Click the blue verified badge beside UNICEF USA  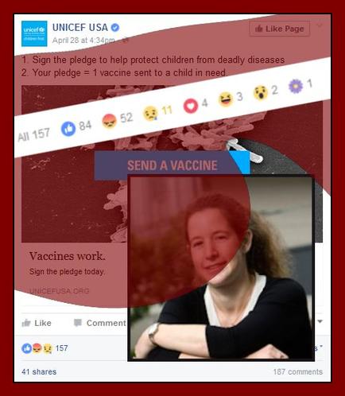click(115, 28)
